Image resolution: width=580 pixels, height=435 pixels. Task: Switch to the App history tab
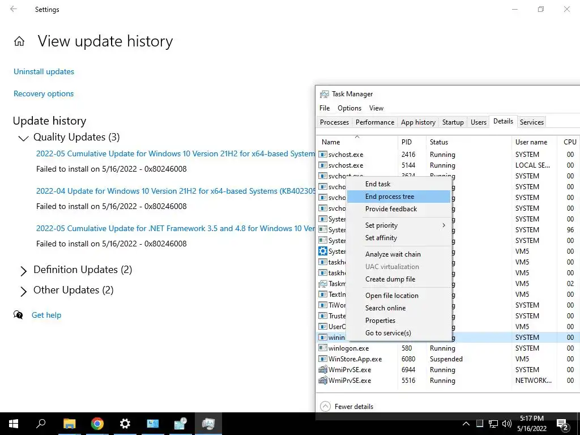tap(418, 122)
